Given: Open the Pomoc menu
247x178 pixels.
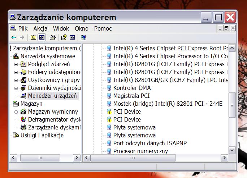Looking at the screenshot, I should click(x=103, y=28).
